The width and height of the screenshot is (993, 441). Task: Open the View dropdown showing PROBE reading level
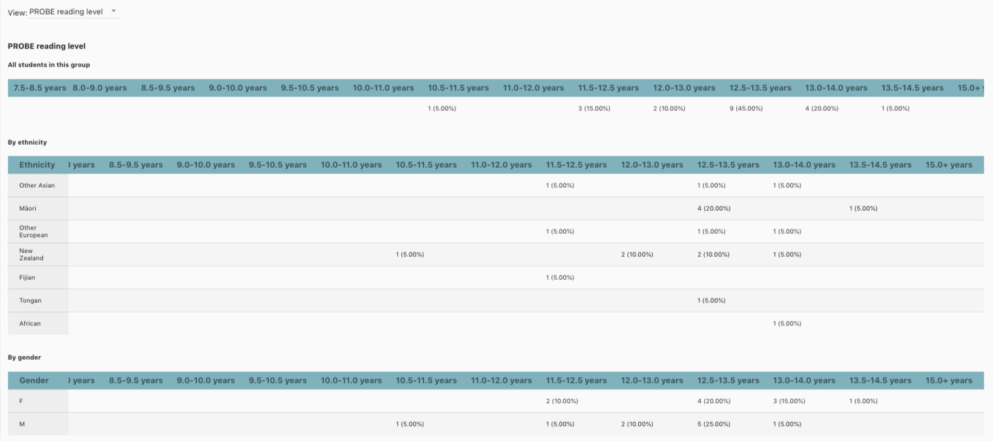(73, 12)
